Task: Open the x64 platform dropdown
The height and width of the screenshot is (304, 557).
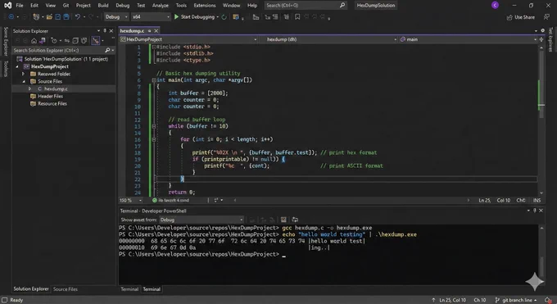Action: [x=151, y=16]
